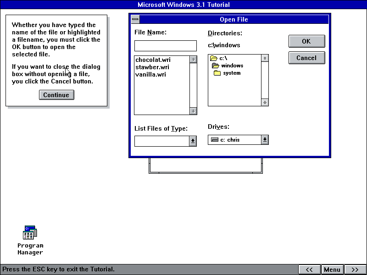Select stawber.wri in the file list
Screen dimensions: 367x275
click(x=152, y=67)
